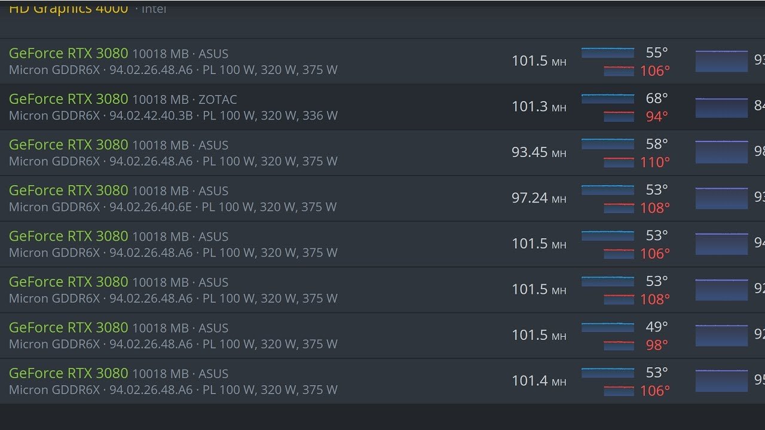Viewport: 765px width, 430px height.
Task: Open the blue temperature graph beside 68°
Action: point(608,99)
